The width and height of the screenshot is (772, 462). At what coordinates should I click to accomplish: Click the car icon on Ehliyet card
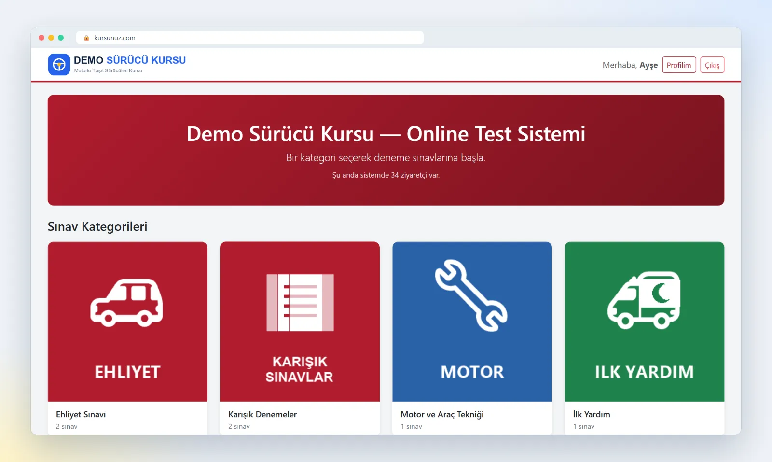[x=127, y=303]
